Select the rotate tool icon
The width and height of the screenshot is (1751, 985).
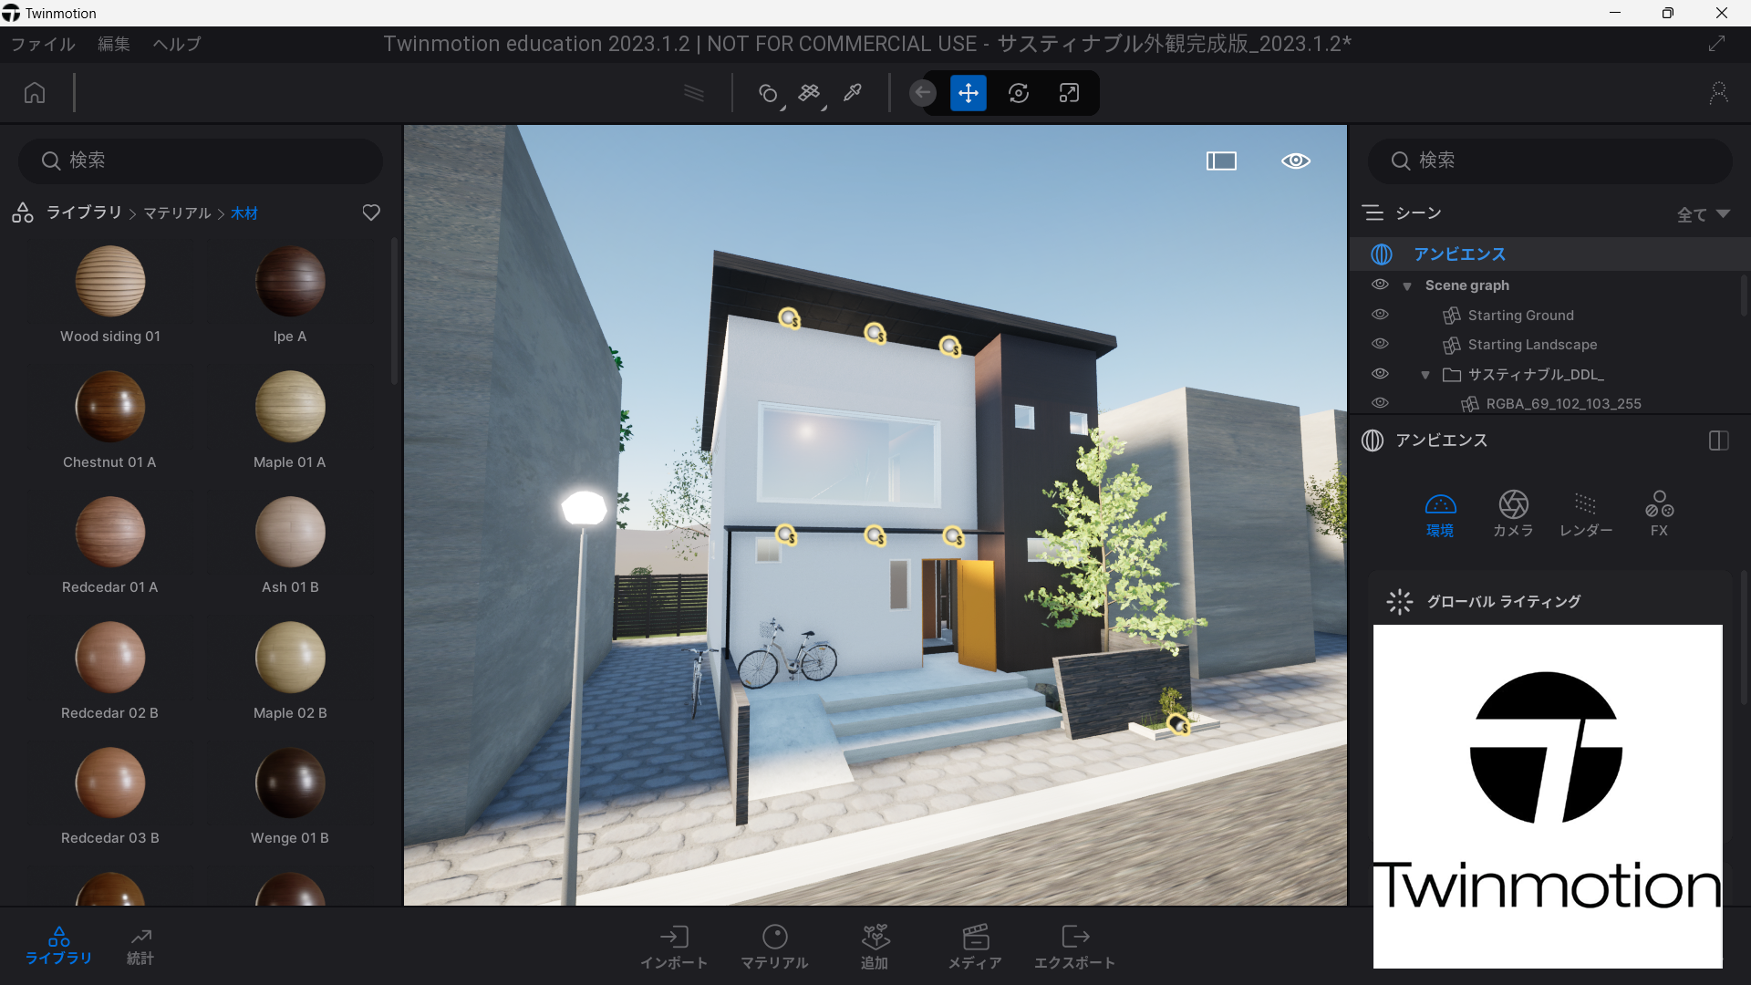coord(1018,93)
